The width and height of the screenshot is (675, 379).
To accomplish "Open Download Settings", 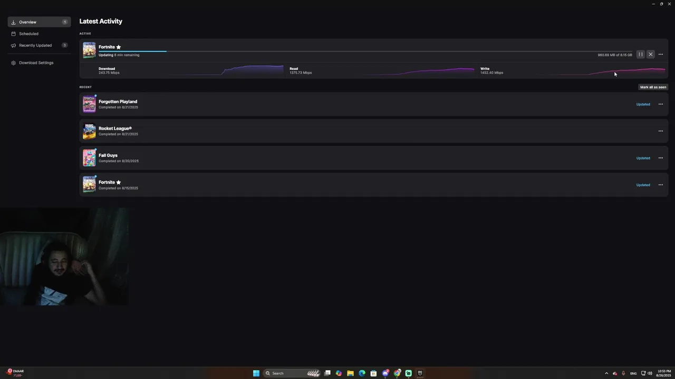I will [x=39, y=63].
